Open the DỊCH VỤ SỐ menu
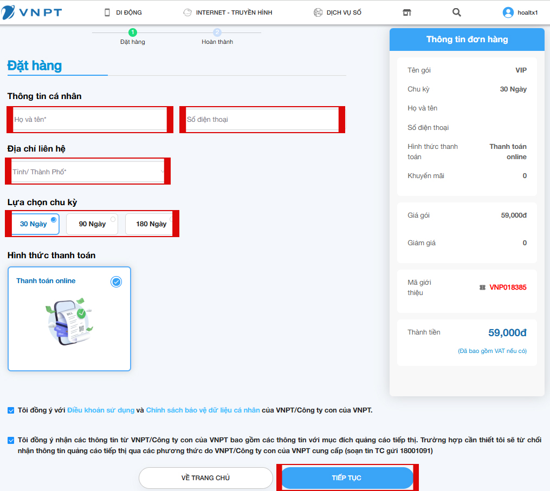550x491 pixels. coord(344,12)
